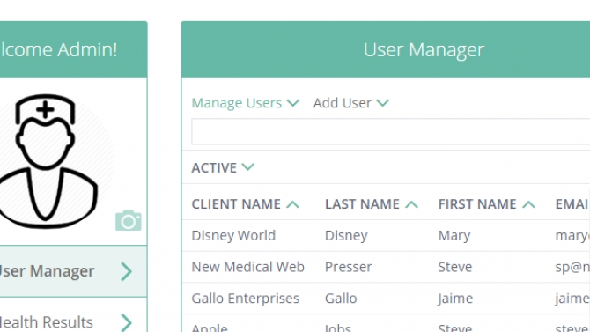The height and width of the screenshot is (332, 590).
Task: Click LAST NAME sort arrow icon
Action: (411, 204)
